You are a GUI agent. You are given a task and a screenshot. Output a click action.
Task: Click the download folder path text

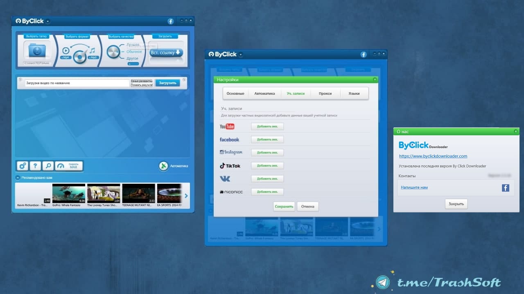37,63
